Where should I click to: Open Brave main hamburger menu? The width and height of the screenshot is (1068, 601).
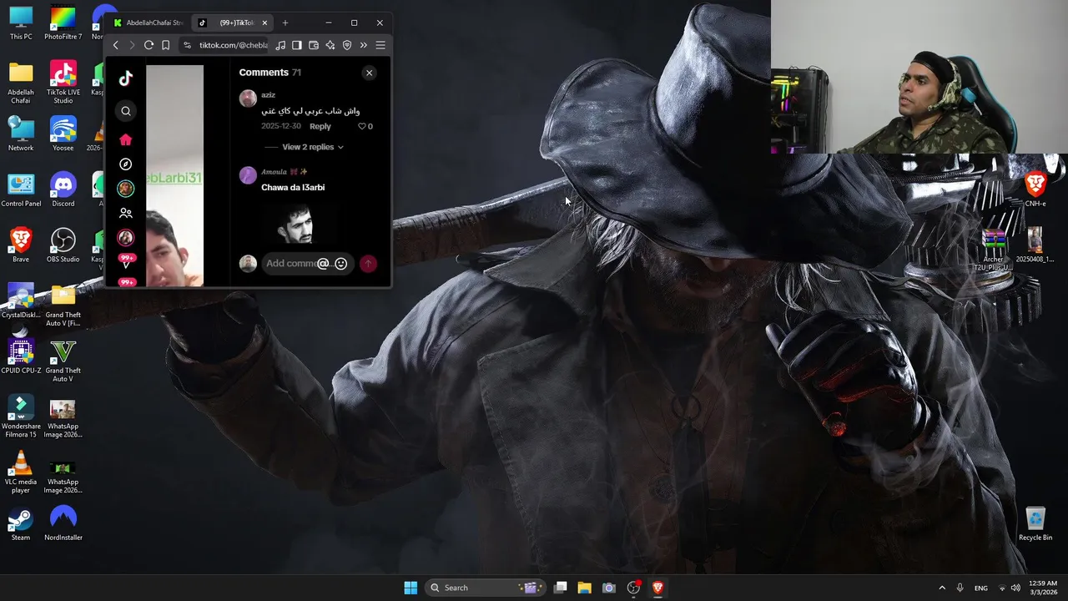[x=380, y=45]
